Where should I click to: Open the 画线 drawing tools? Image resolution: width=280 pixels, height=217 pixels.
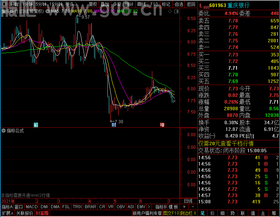[x=141, y=4]
